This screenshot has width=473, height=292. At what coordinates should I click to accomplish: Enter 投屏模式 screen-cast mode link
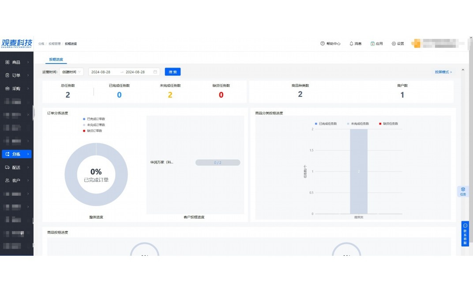pos(443,72)
